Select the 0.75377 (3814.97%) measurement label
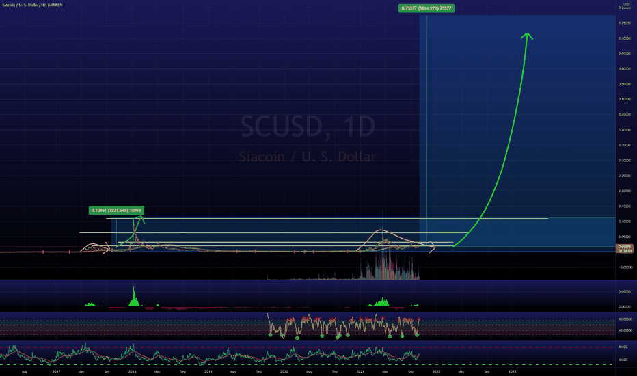 click(426, 8)
